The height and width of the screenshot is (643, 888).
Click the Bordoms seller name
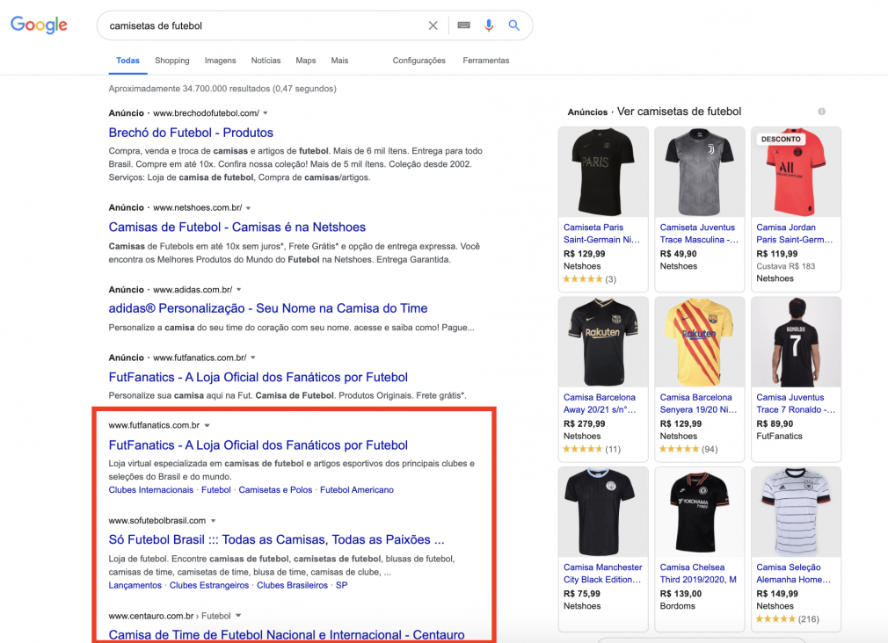677,606
